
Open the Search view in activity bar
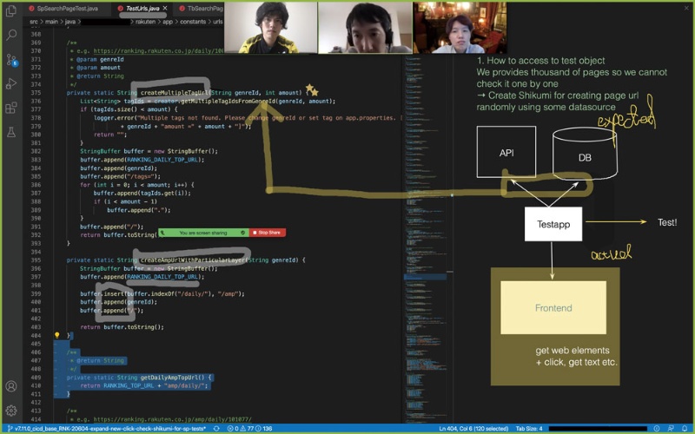tap(11, 36)
